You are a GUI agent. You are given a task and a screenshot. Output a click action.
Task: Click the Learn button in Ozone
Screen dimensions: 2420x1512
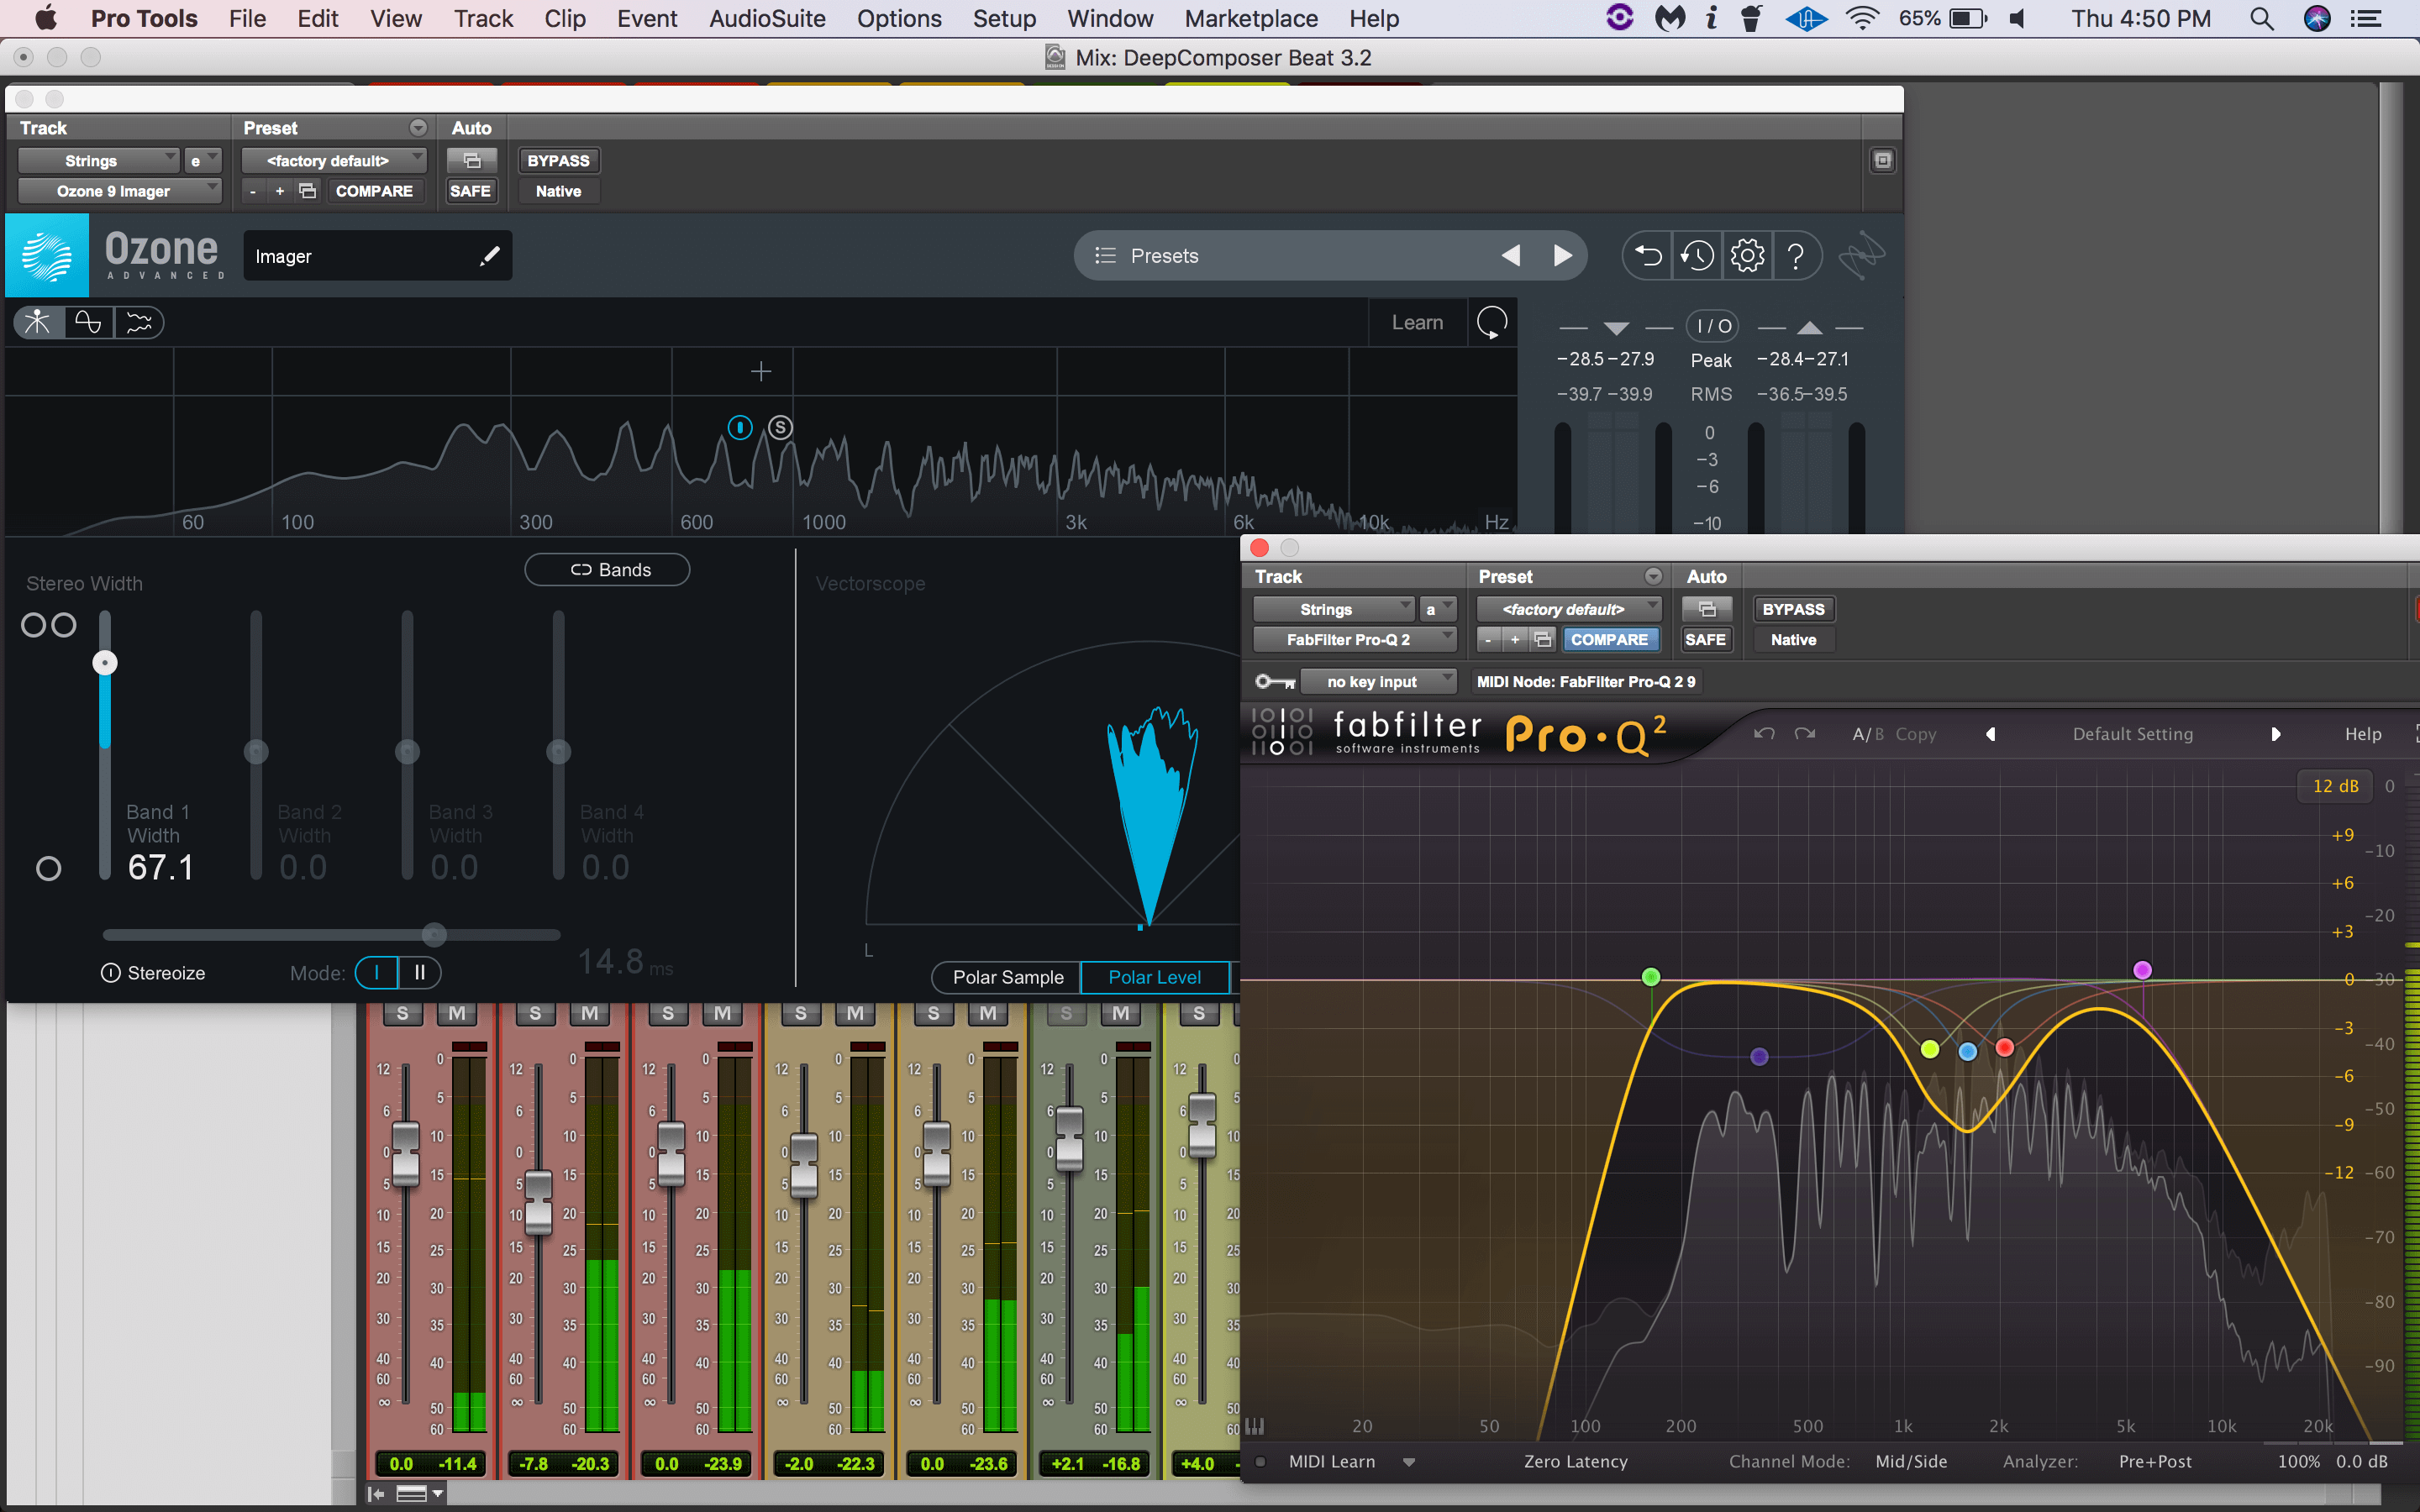[x=1417, y=322]
